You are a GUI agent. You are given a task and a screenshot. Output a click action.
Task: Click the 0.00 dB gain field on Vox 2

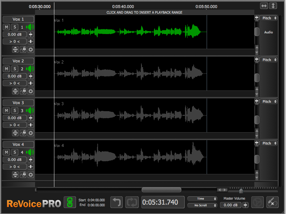pyautogui.click(x=15, y=76)
